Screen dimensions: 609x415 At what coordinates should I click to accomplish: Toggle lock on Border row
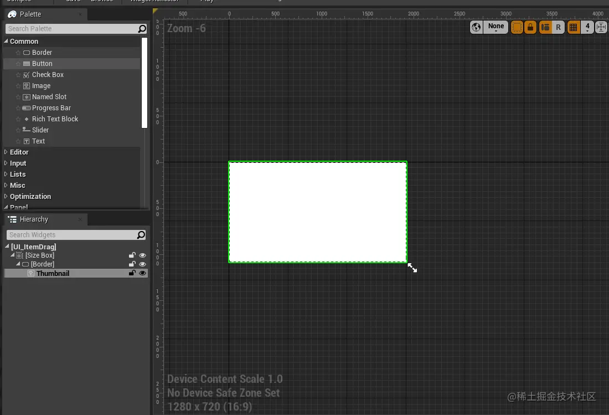point(132,264)
